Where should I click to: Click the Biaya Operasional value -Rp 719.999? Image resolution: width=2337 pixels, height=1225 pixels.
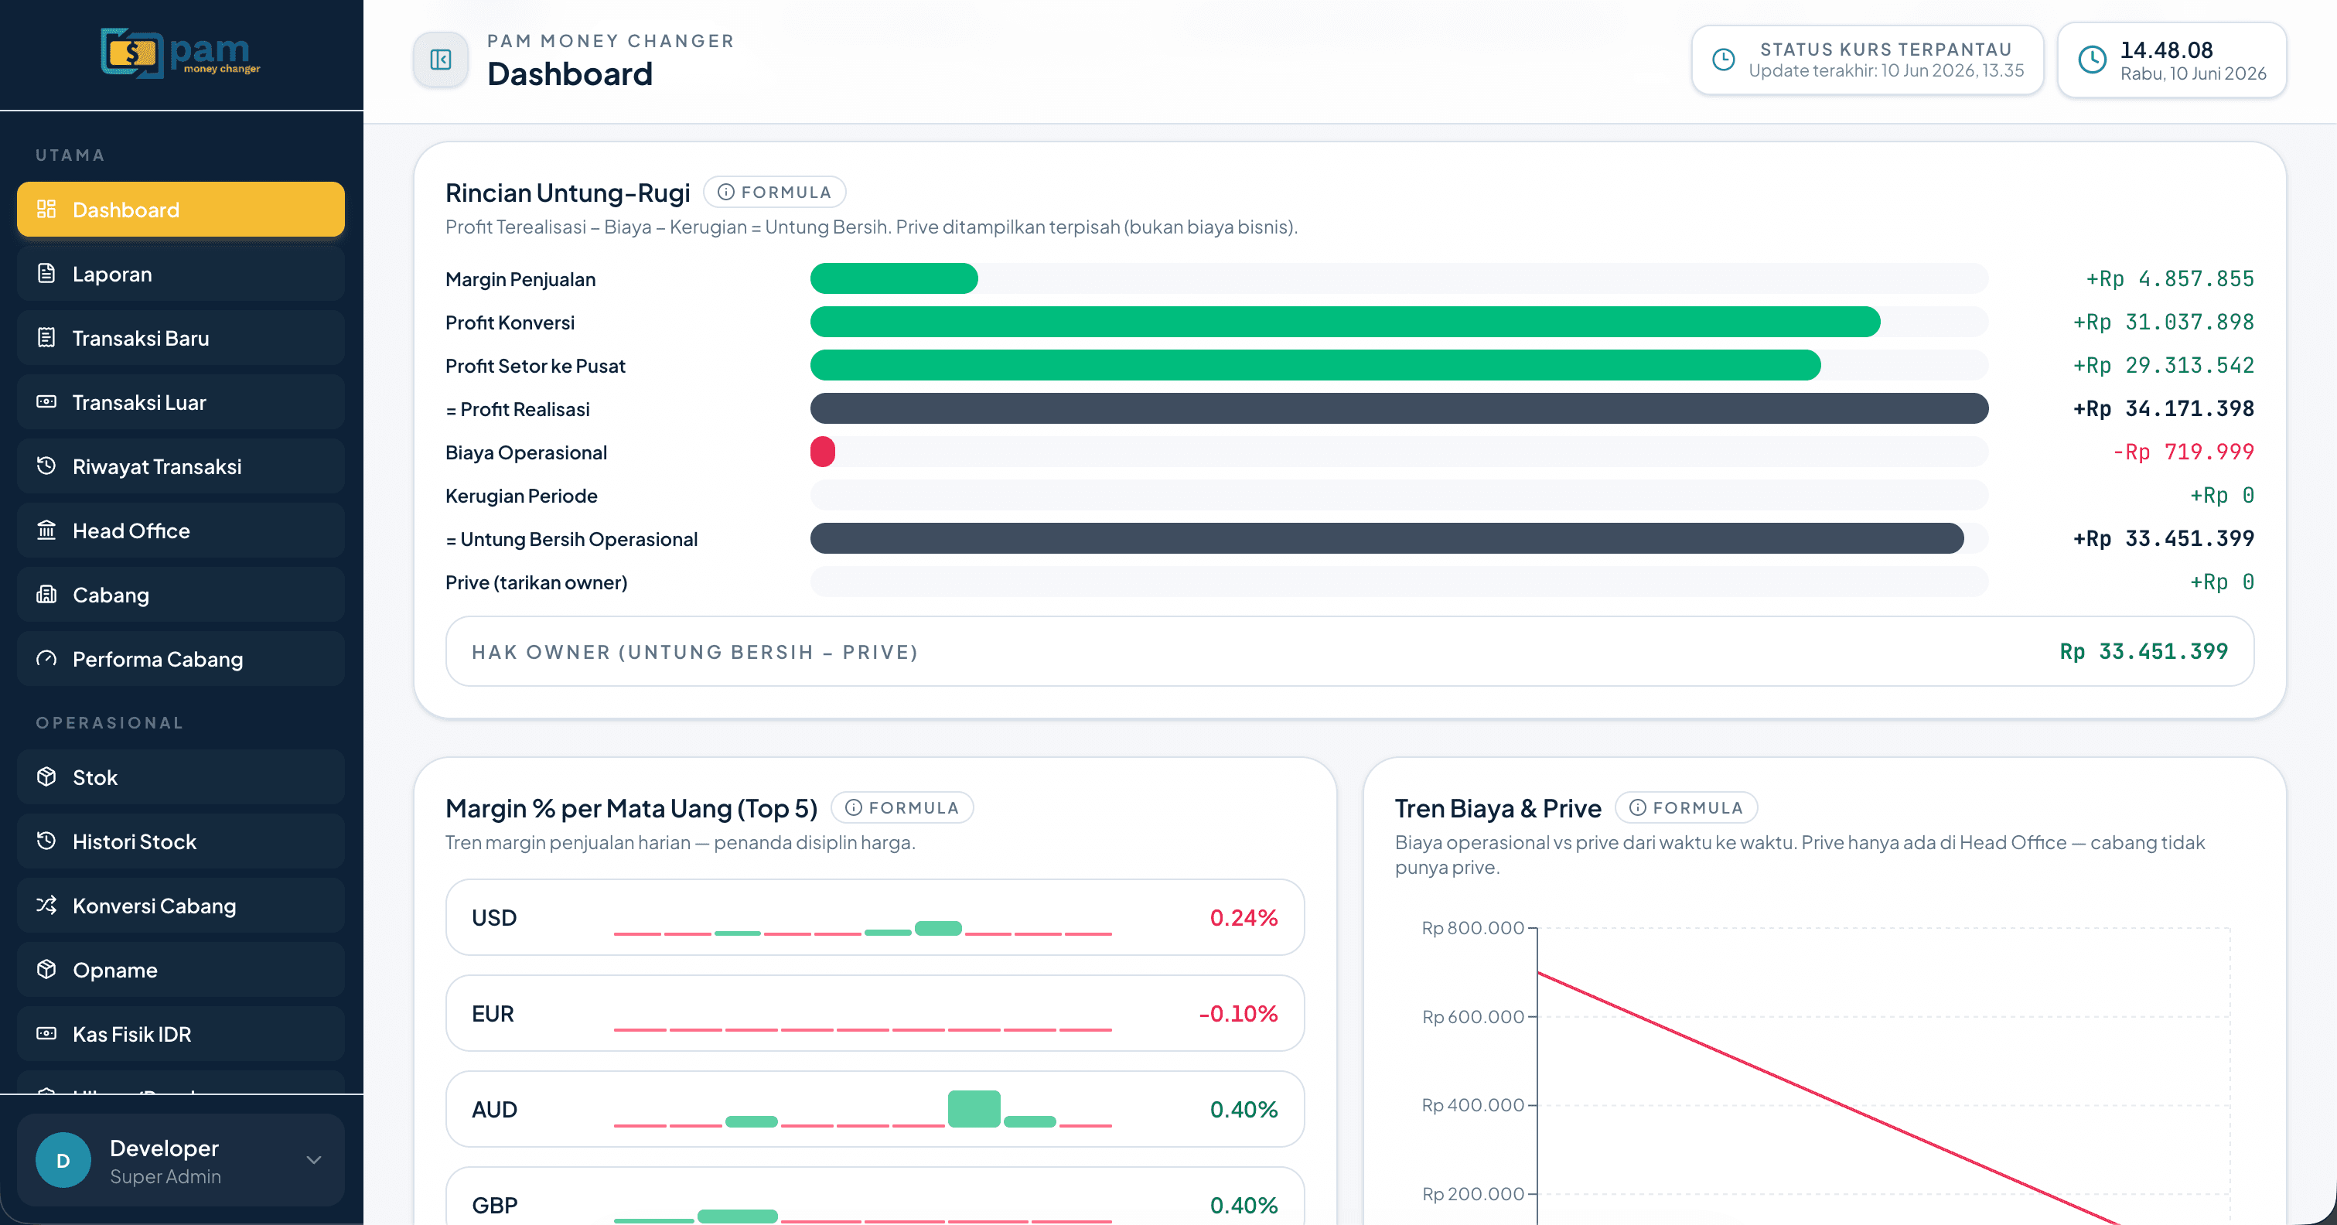(x=2183, y=452)
